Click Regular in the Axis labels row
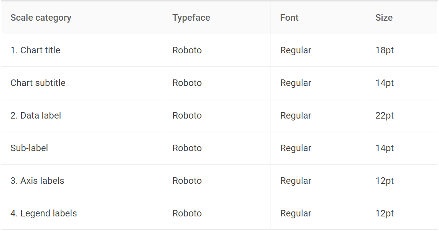The width and height of the screenshot is (439, 231). click(x=295, y=181)
